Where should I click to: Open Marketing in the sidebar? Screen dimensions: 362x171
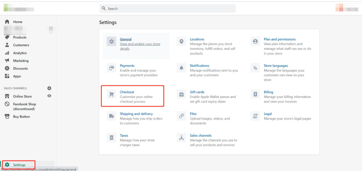click(x=21, y=61)
